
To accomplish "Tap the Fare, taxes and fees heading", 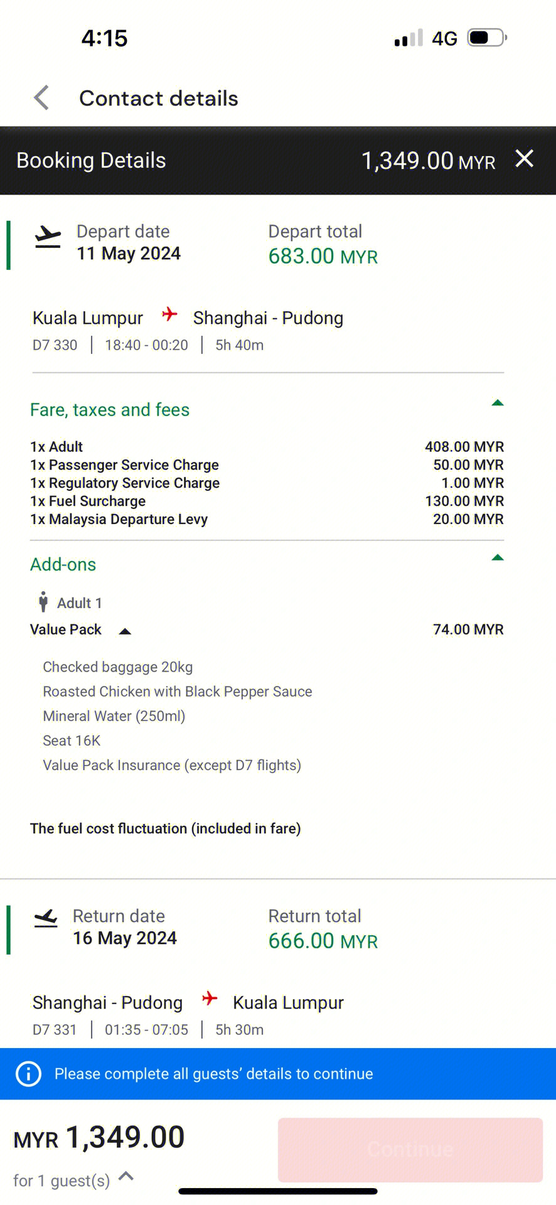I will click(x=110, y=410).
